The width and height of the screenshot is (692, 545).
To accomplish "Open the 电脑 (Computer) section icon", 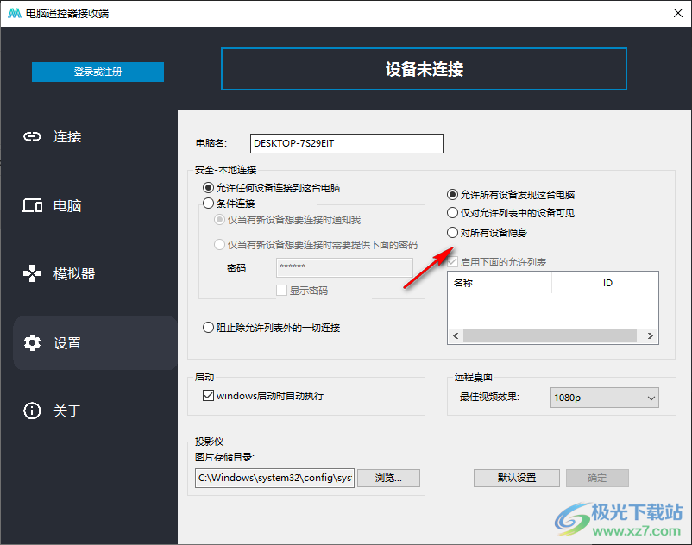I will point(32,205).
